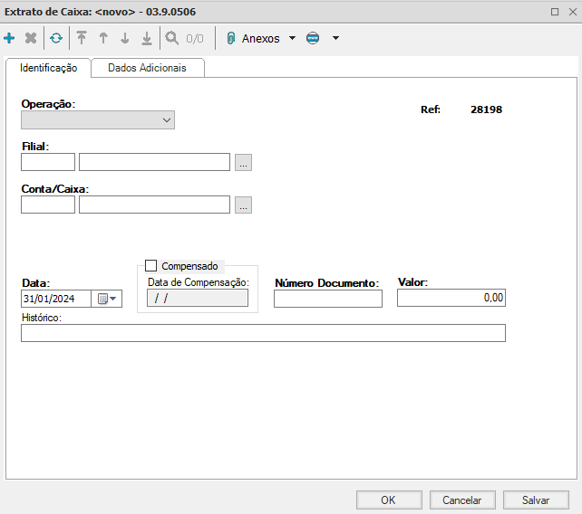Click the previous record up arrow

coord(103,39)
